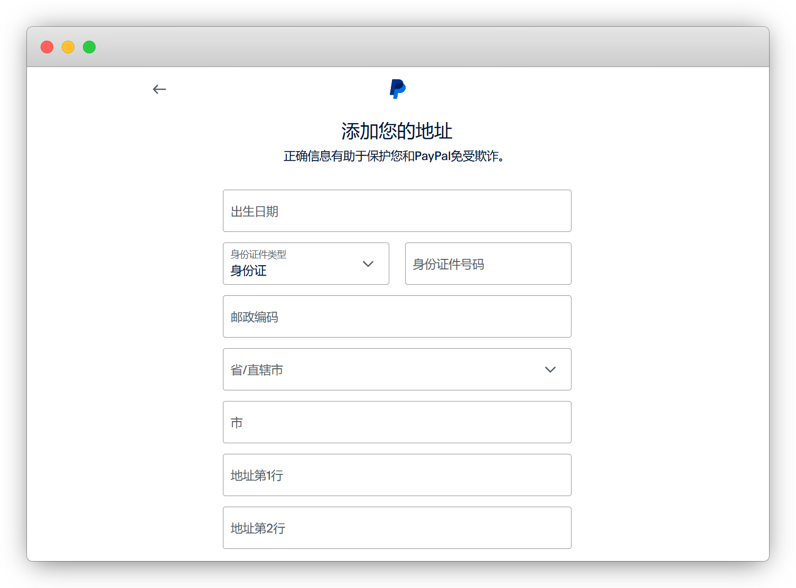Click the PayPal logo
This screenshot has height=588, width=796.
click(397, 89)
